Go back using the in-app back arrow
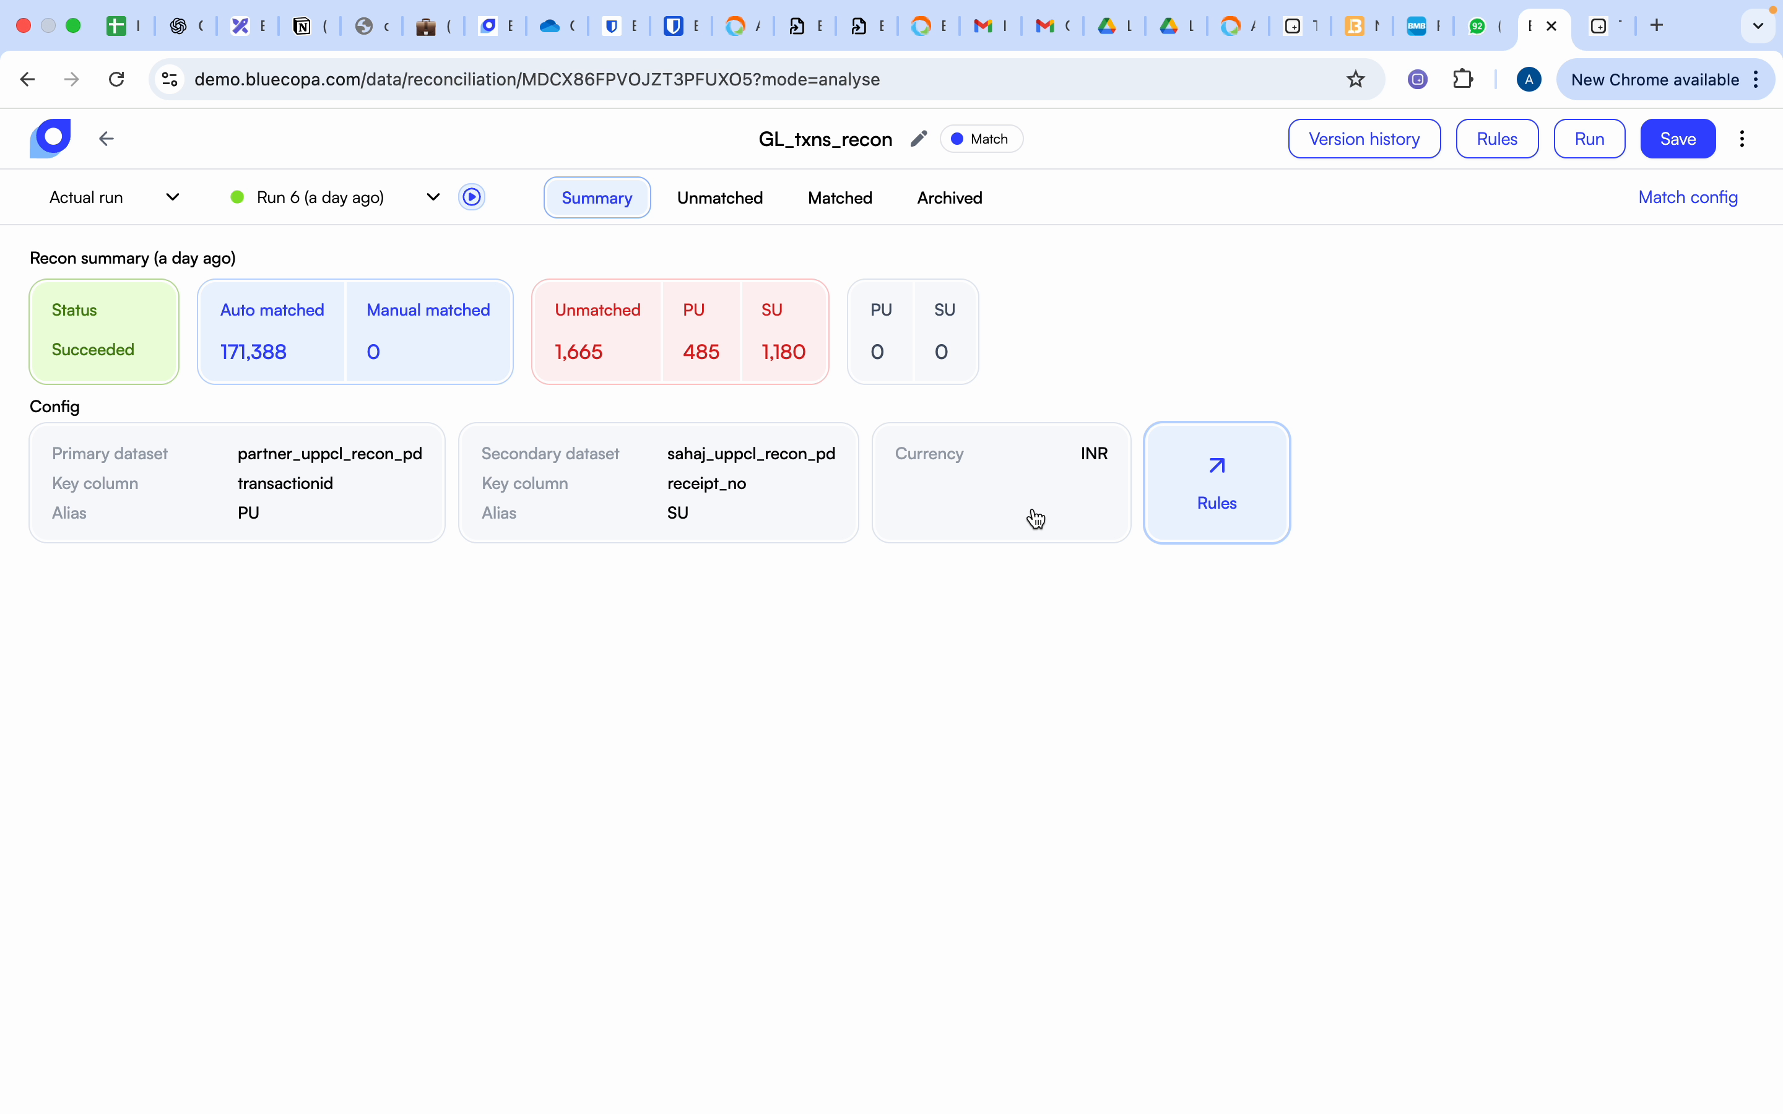Screen dimensions: 1783x1114 (x=106, y=139)
